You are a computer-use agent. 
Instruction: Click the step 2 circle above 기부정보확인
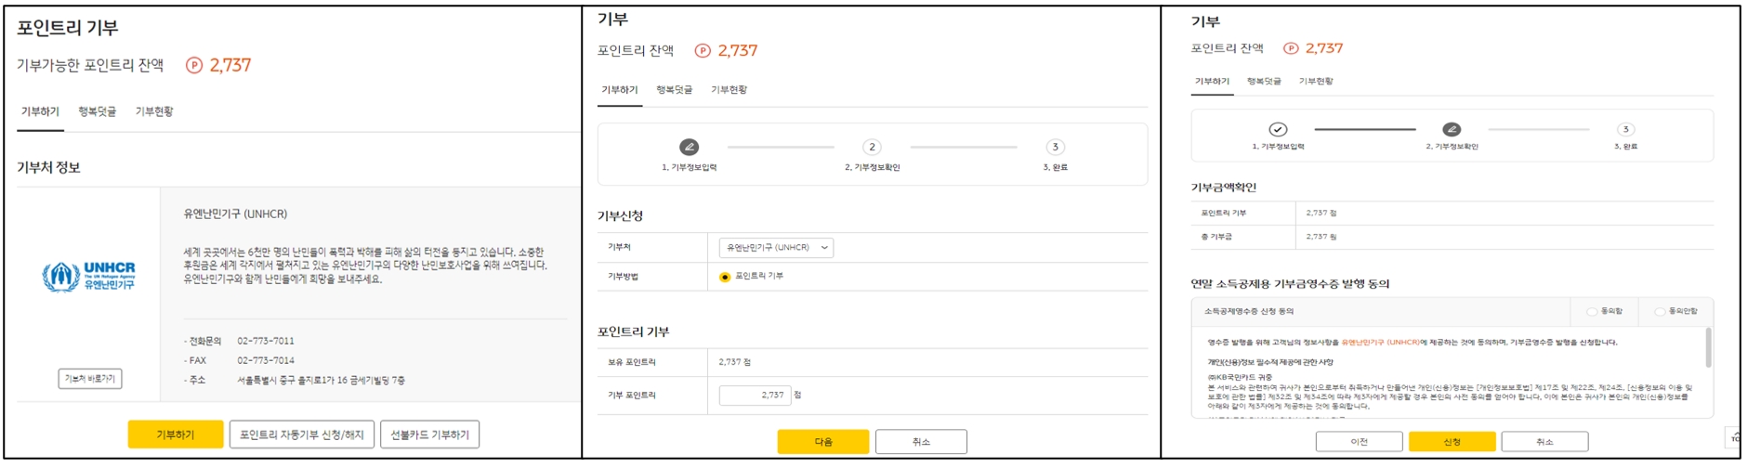pyautogui.click(x=871, y=147)
